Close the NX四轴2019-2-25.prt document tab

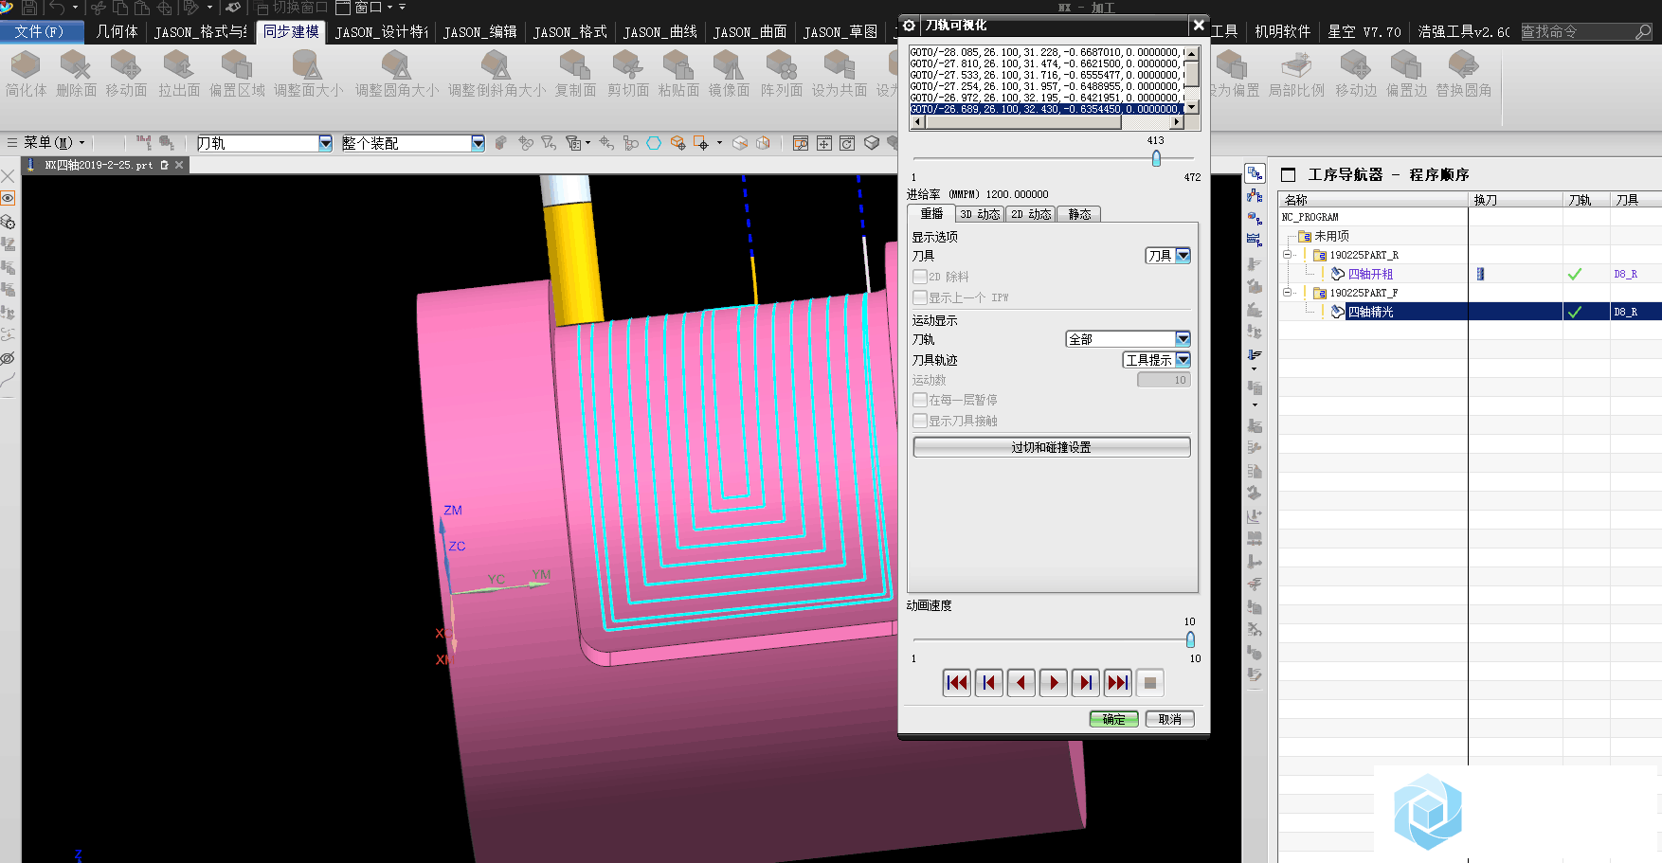(179, 165)
